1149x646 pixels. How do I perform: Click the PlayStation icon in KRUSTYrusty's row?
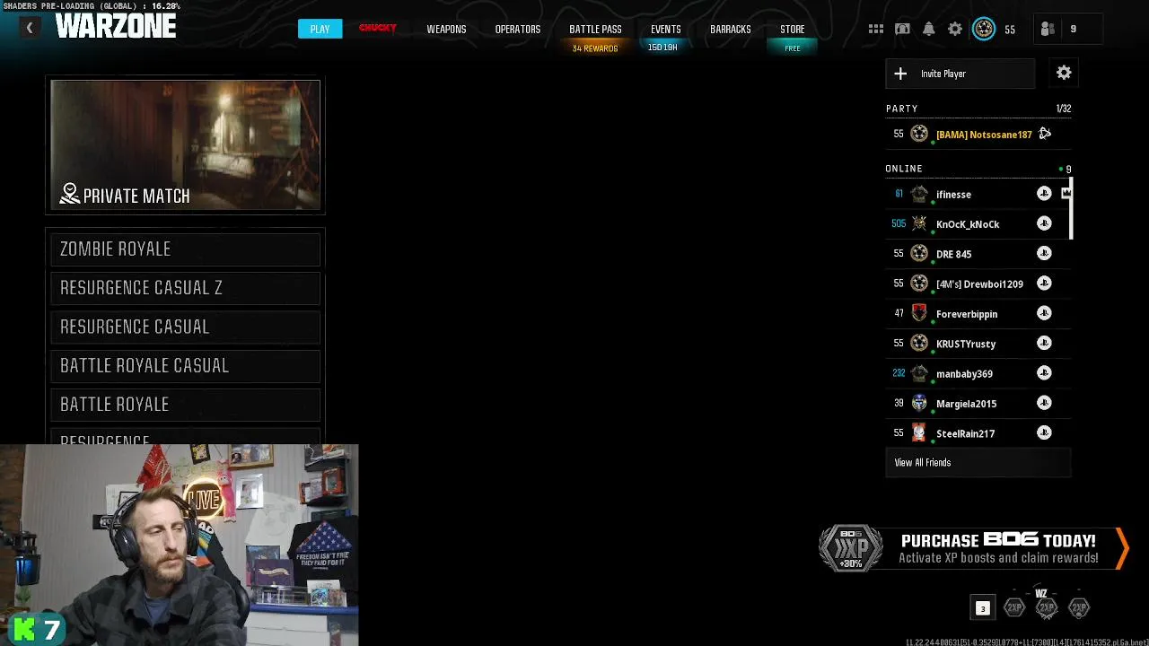click(1044, 343)
